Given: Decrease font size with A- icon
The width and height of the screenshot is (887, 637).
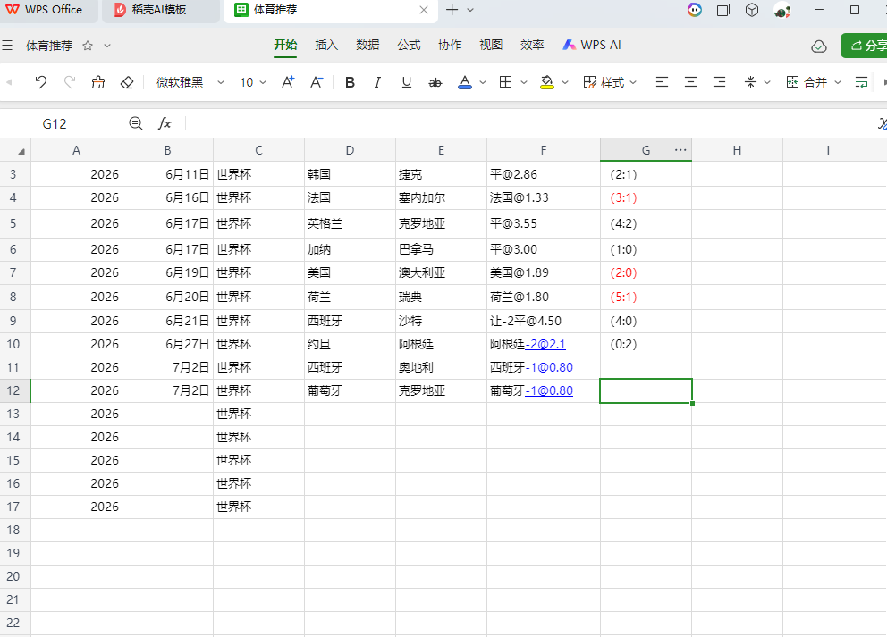Looking at the screenshot, I should (317, 82).
